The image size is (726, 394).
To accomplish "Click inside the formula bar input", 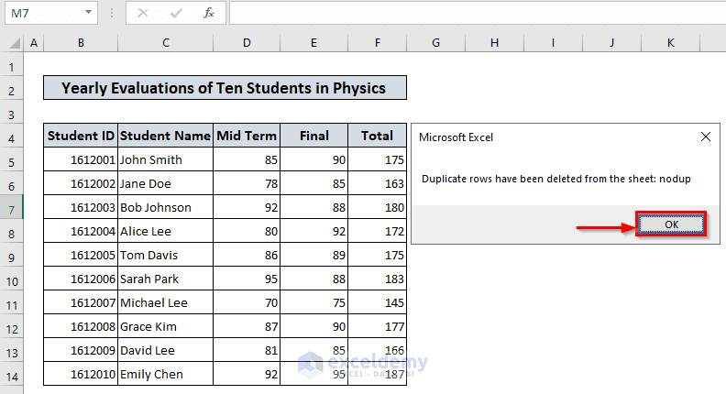I will click(x=478, y=13).
